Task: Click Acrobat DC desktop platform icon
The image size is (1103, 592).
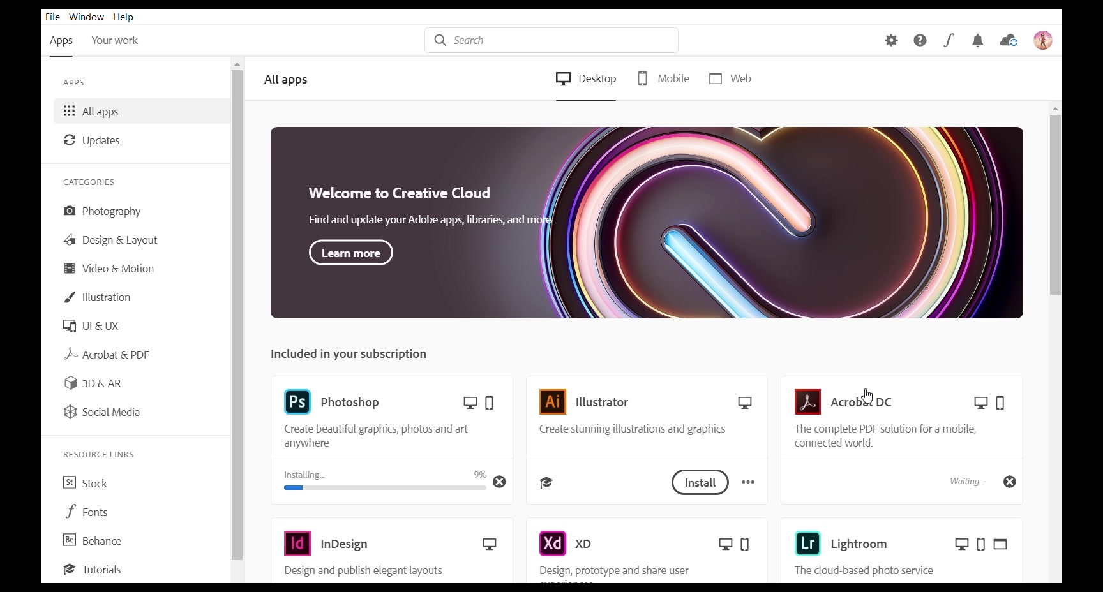Action: coord(981,403)
